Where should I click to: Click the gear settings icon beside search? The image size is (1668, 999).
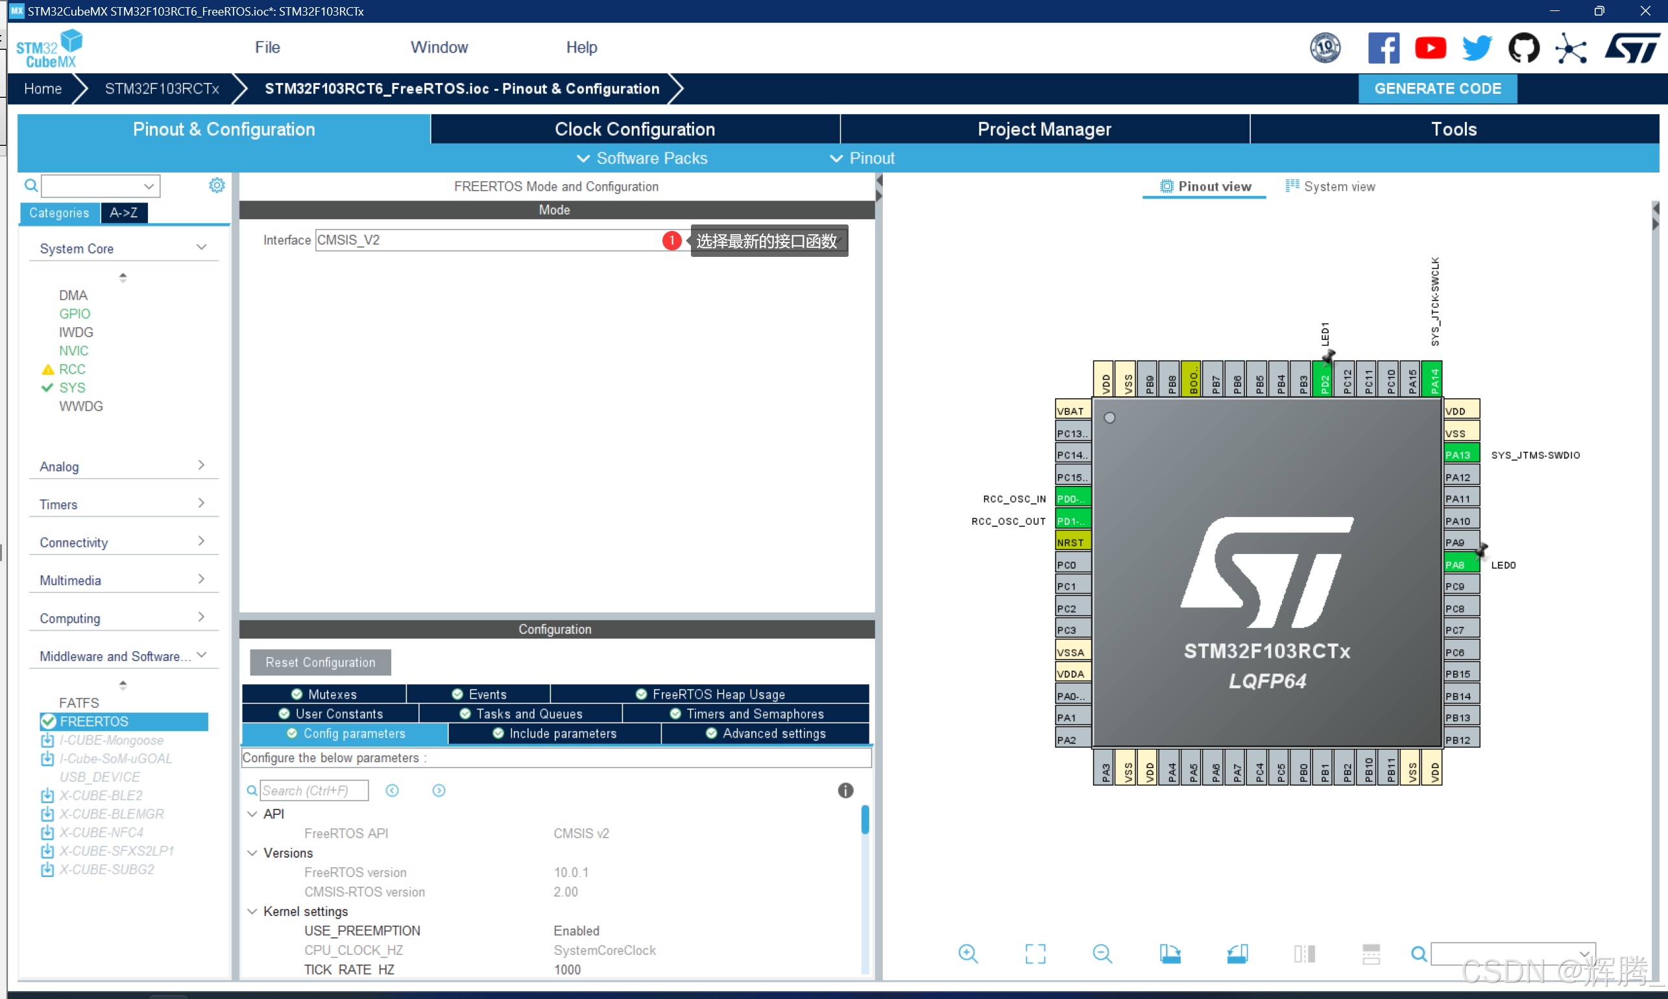tap(216, 185)
